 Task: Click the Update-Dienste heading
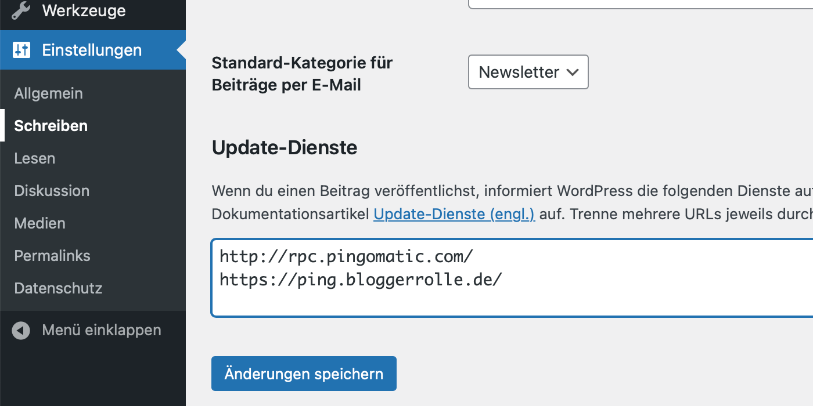[x=285, y=148]
